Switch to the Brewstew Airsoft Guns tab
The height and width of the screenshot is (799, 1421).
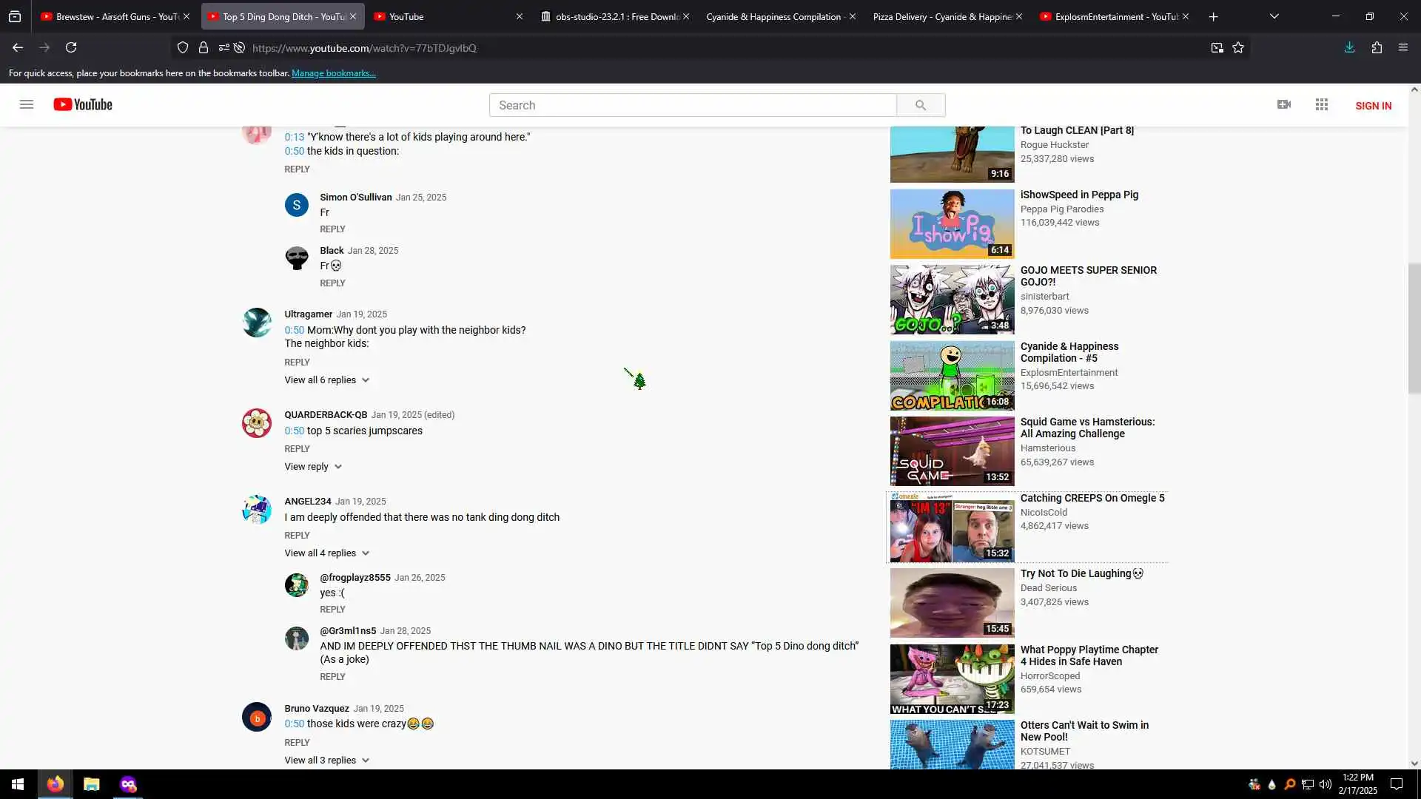(111, 16)
